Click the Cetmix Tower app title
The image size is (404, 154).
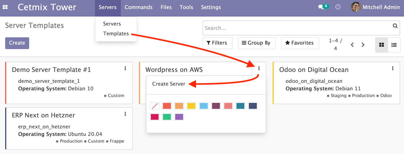point(47,7)
